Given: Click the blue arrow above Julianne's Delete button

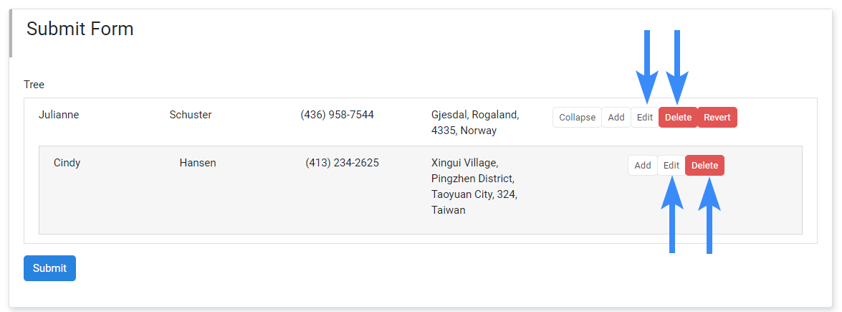Looking at the screenshot, I should click(x=677, y=67).
